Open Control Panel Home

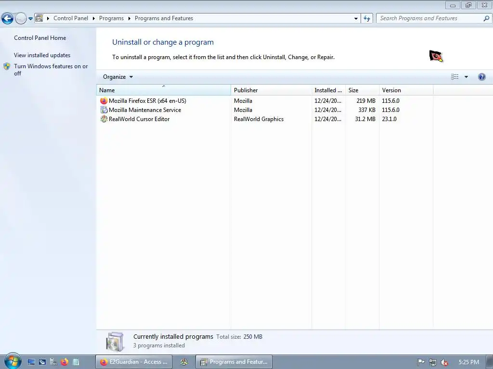40,37
